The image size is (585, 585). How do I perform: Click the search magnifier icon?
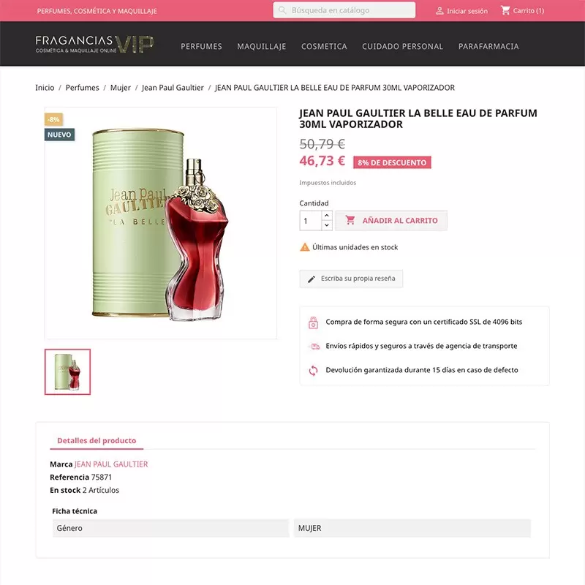pyautogui.click(x=282, y=10)
